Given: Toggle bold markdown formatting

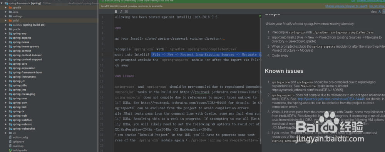Looking at the screenshot, I should click(116, 12).
